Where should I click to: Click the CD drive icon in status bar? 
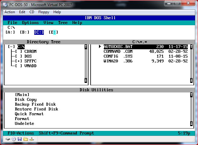click(x=14, y=139)
